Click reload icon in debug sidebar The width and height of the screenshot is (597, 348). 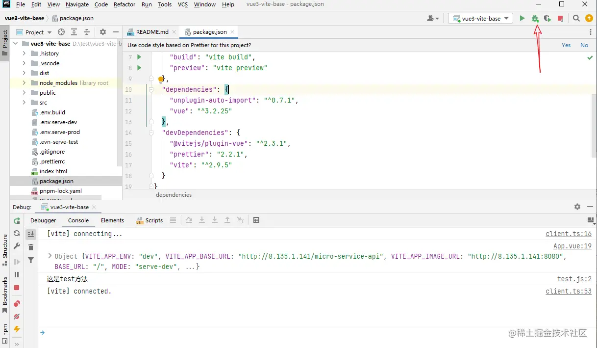pyautogui.click(x=17, y=234)
